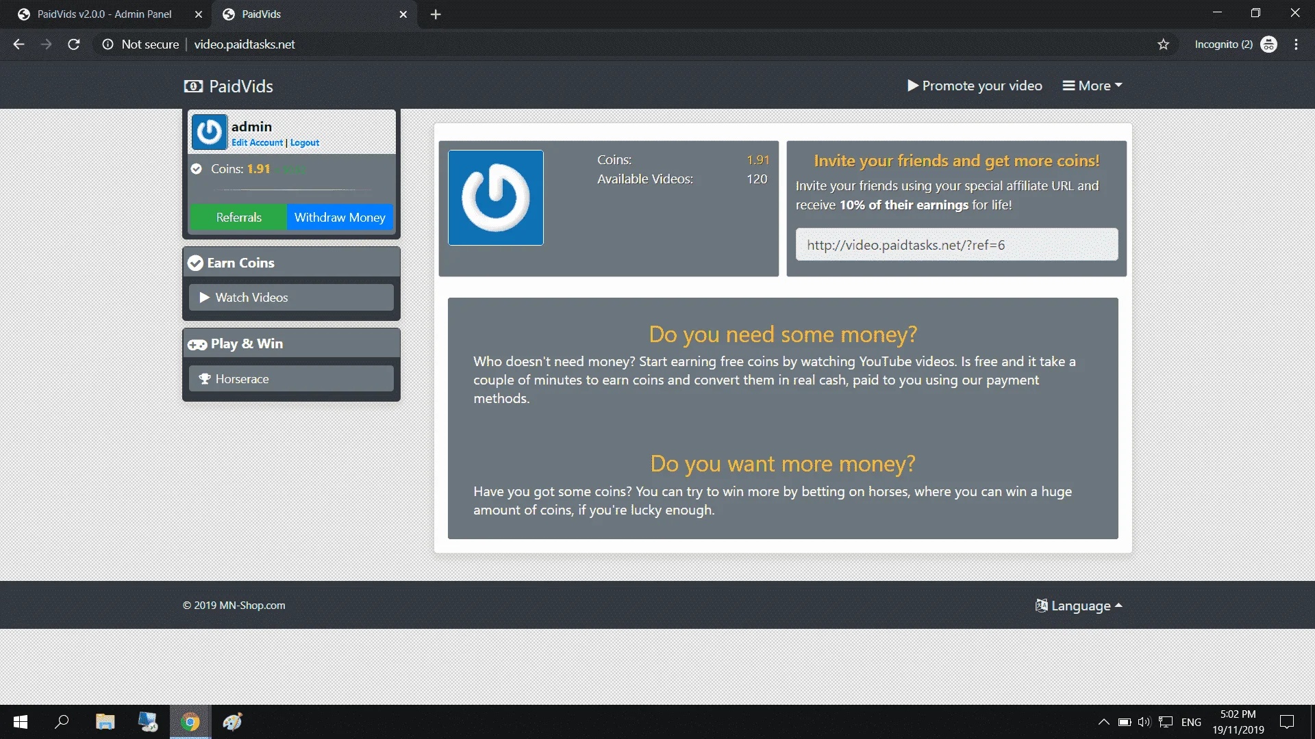Click the PaidVids brand name in the navbar
This screenshot has width=1315, height=739.
[241, 86]
